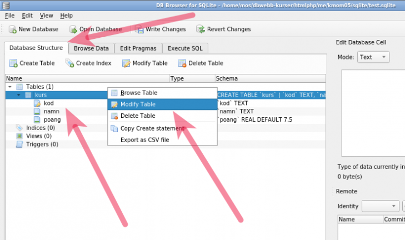Collapse the kurs table node

click(x=18, y=95)
